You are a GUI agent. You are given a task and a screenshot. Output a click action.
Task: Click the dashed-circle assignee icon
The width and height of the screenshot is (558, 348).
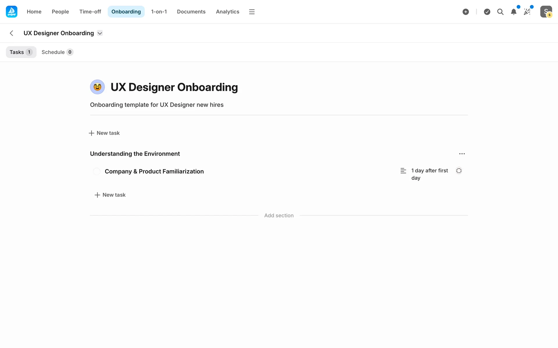point(459,171)
